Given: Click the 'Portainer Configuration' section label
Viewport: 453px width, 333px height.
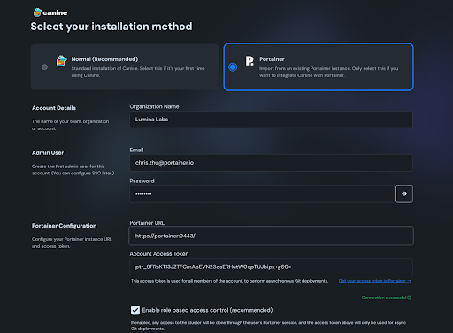Looking at the screenshot, I should click(x=65, y=226).
